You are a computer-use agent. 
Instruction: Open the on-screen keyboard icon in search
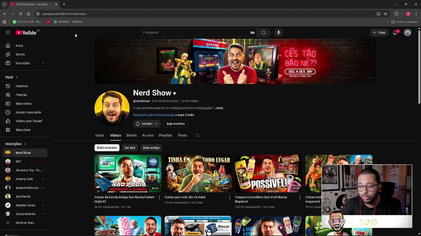(x=252, y=32)
